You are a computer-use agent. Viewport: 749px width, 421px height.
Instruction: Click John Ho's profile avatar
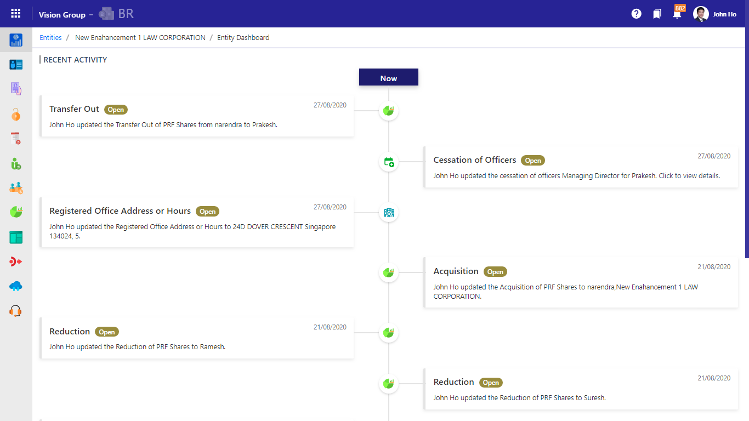pyautogui.click(x=701, y=14)
